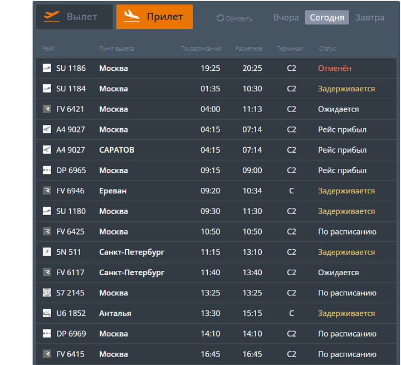Select the Прилет arrivals tab
The height and width of the screenshot is (365, 401).
tap(154, 17)
